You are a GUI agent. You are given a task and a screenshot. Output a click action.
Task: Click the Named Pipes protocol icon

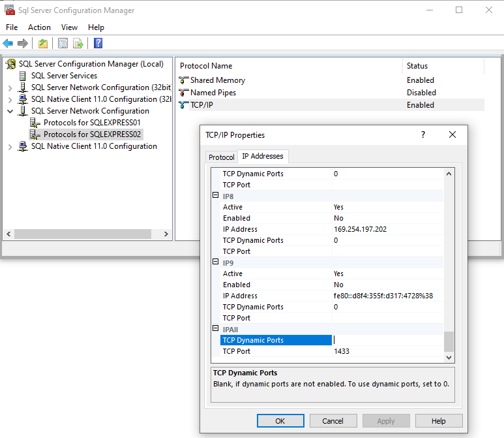(x=183, y=93)
